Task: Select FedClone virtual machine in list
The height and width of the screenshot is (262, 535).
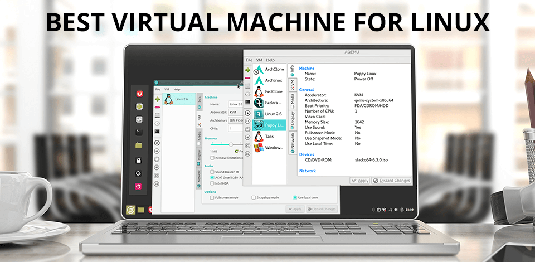Action: coord(269,92)
